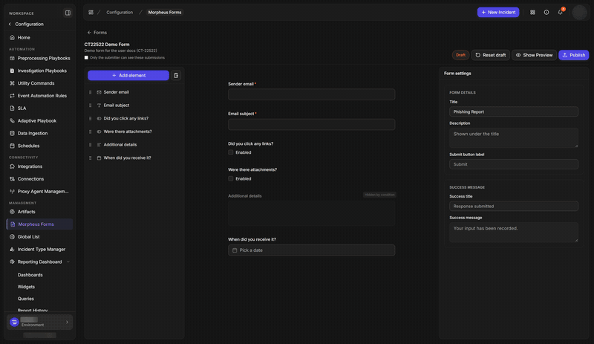Grab drag handle for Sender email
The image size is (594, 344).
click(x=90, y=92)
